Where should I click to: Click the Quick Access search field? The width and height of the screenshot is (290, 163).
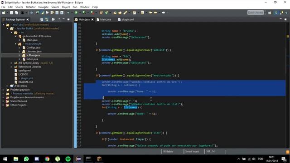pyautogui.click(x=256, y=12)
